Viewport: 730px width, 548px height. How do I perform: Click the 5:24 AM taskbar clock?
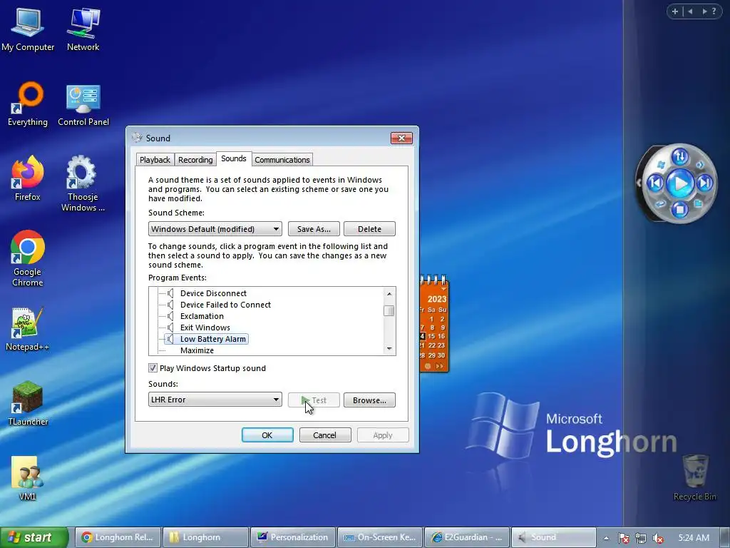(x=694, y=538)
